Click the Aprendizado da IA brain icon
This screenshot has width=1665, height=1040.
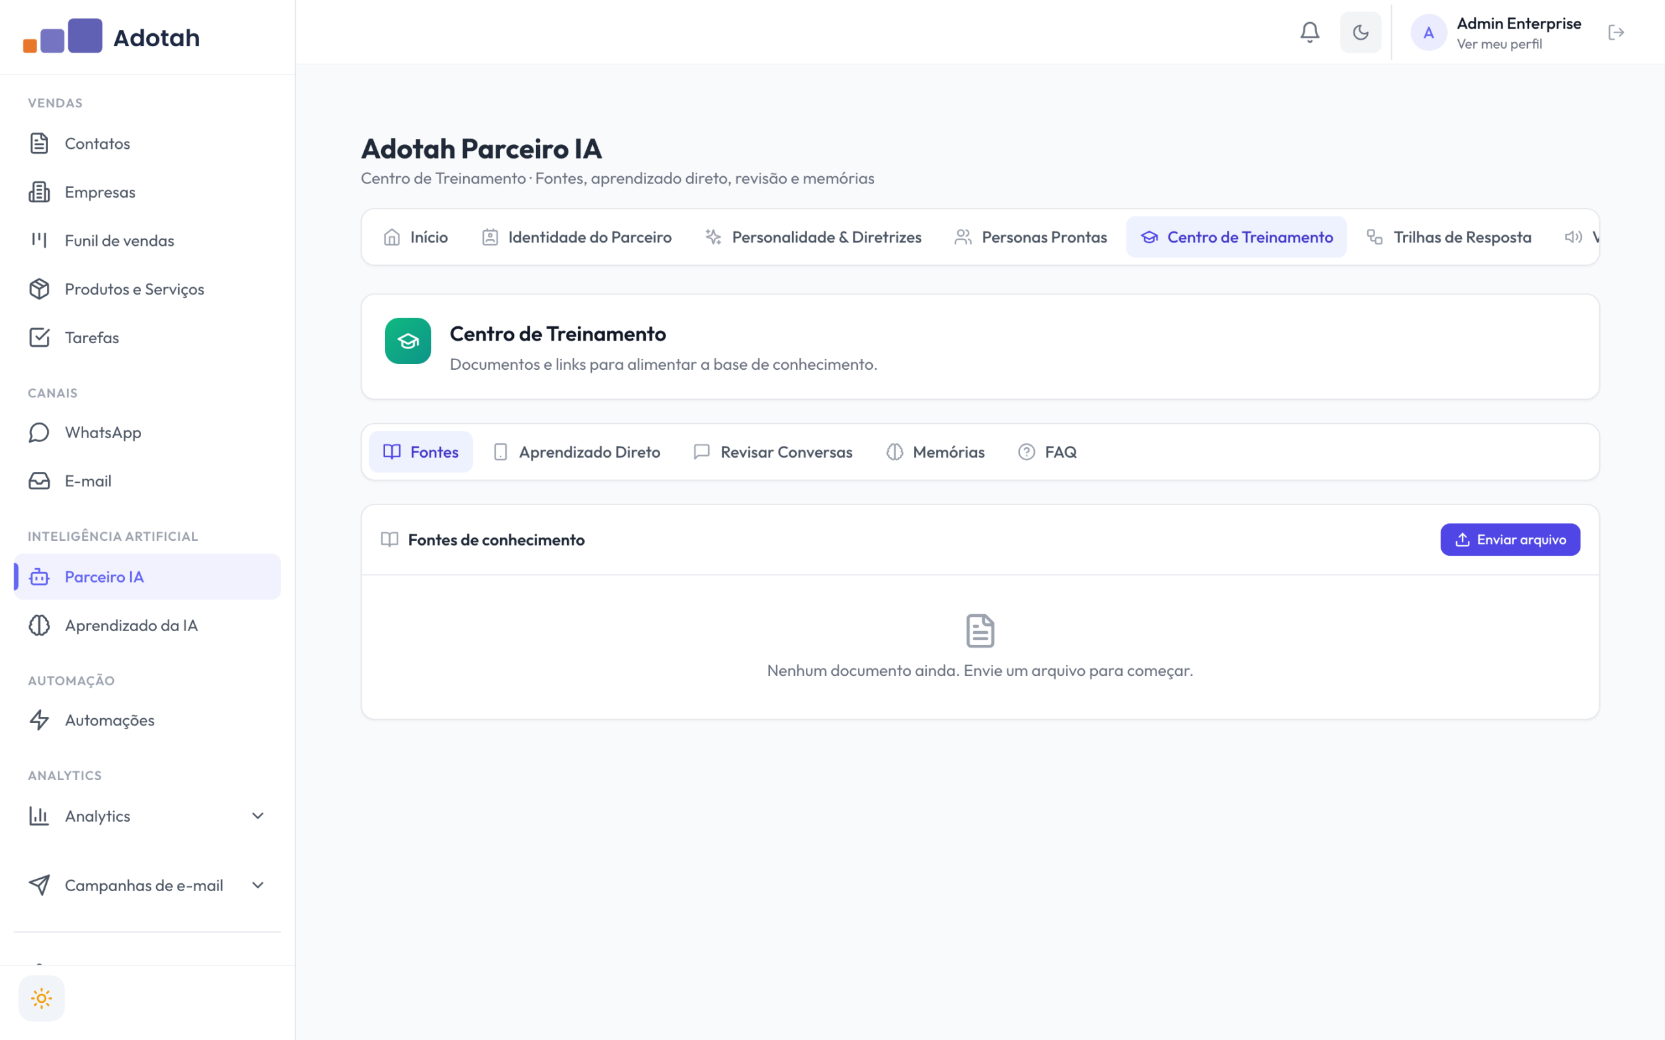39,625
